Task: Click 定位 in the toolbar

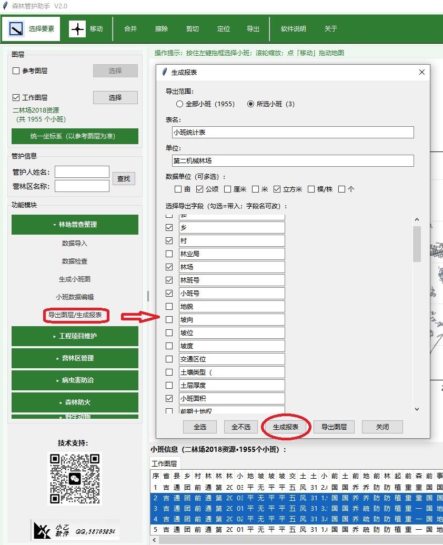Action: 224,29
